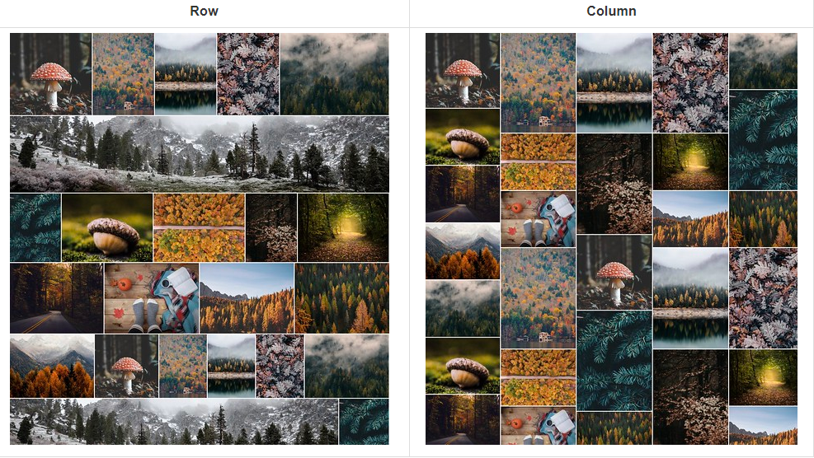
Task: Open the sunlit forest path in Column gallery's fourth column
Action: [x=690, y=161]
